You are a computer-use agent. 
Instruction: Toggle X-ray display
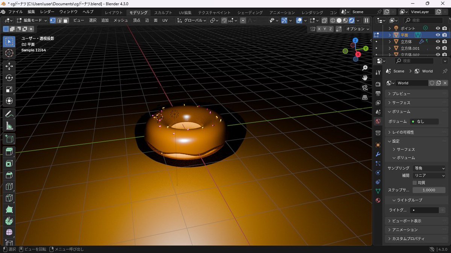click(x=324, y=20)
